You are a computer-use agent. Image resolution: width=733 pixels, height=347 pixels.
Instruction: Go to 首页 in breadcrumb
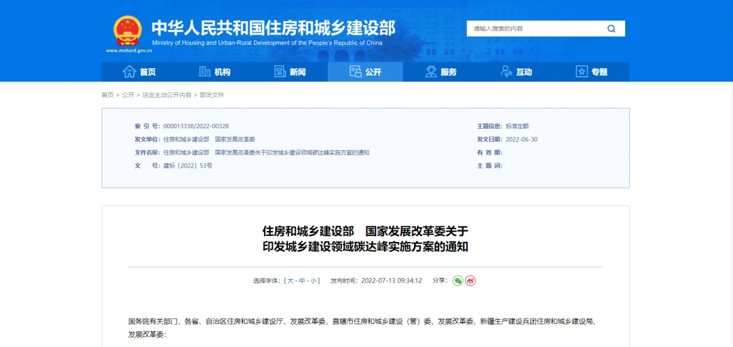click(x=107, y=95)
